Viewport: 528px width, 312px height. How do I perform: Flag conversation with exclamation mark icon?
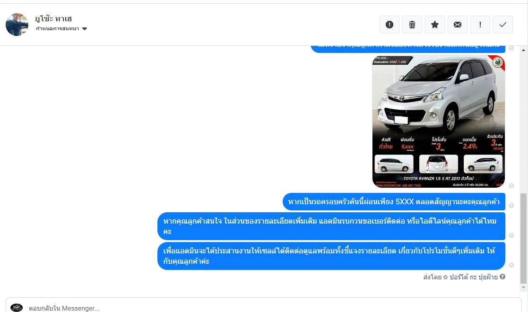(480, 25)
